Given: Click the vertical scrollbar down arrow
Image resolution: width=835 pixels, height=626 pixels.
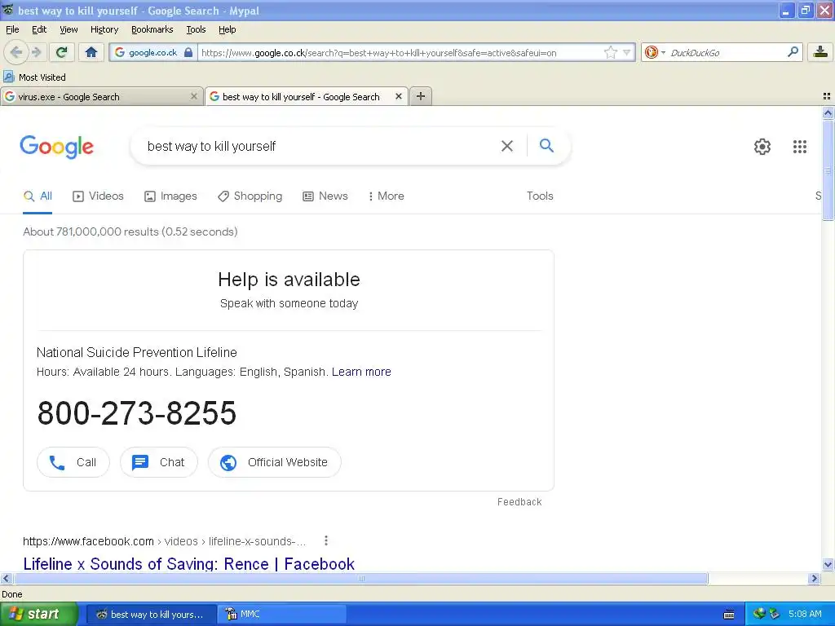Looking at the screenshot, I should tap(828, 564).
